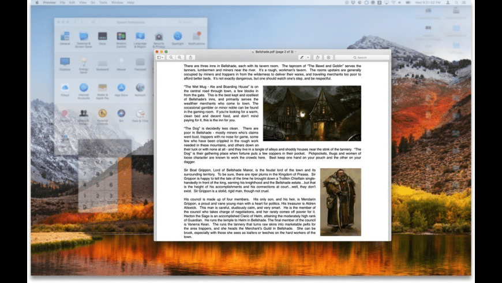
Task: Click the Rotate page icon
Action: [x=317, y=57]
